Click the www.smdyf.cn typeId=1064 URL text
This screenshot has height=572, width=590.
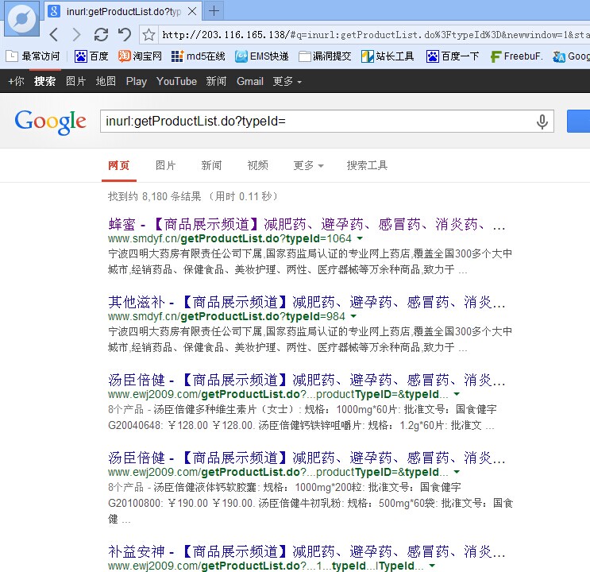(x=229, y=239)
